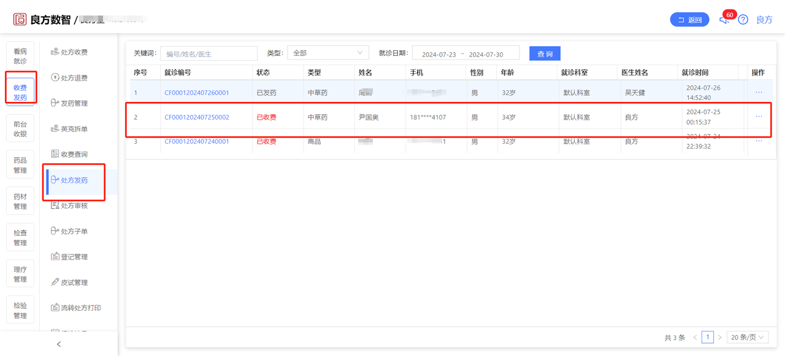
Task: Switch to the 看病就诊 module tab
Action: pyautogui.click(x=20, y=56)
